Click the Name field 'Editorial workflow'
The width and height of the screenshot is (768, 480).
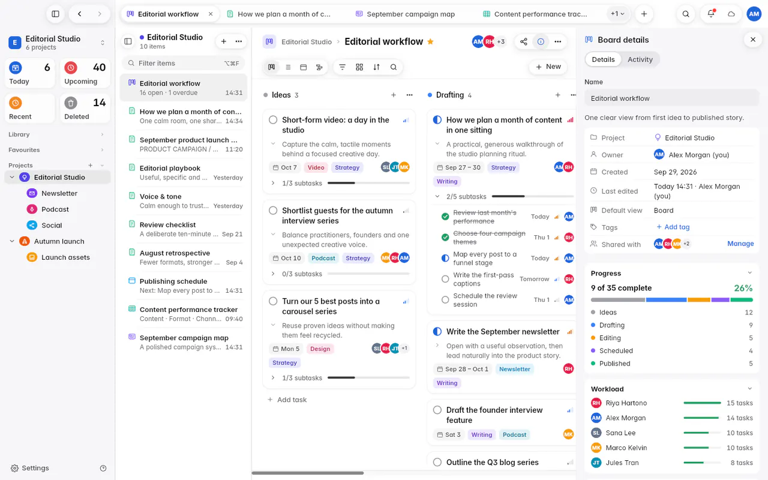click(672, 98)
